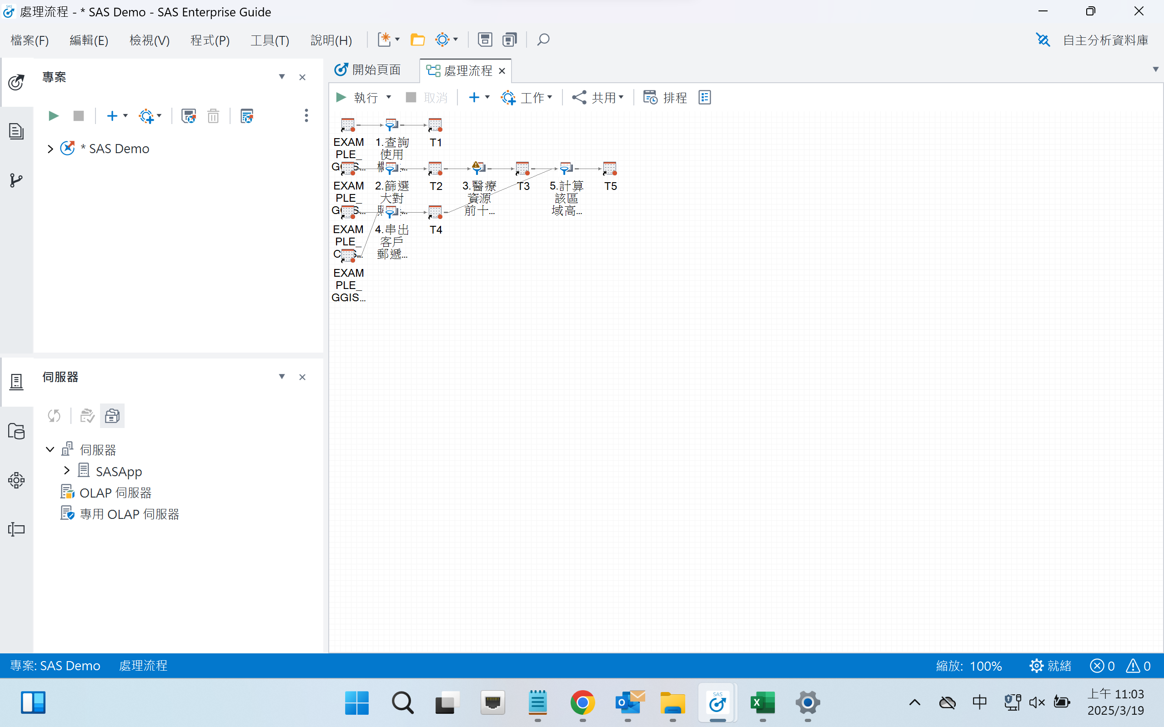Click the disconnect servers icon
Image resolution: width=1164 pixels, height=727 pixels.
(x=112, y=415)
